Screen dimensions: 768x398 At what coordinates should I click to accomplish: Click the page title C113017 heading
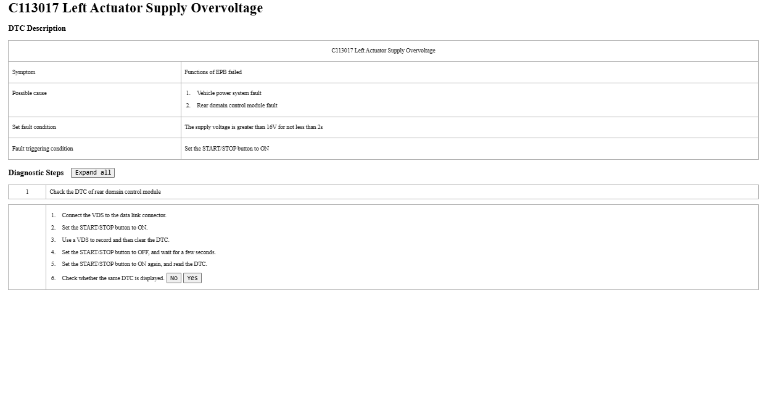(x=135, y=9)
